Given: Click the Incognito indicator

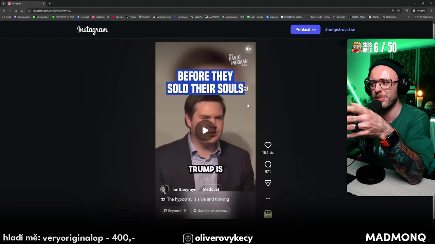Looking at the screenshot, I should [419, 11].
